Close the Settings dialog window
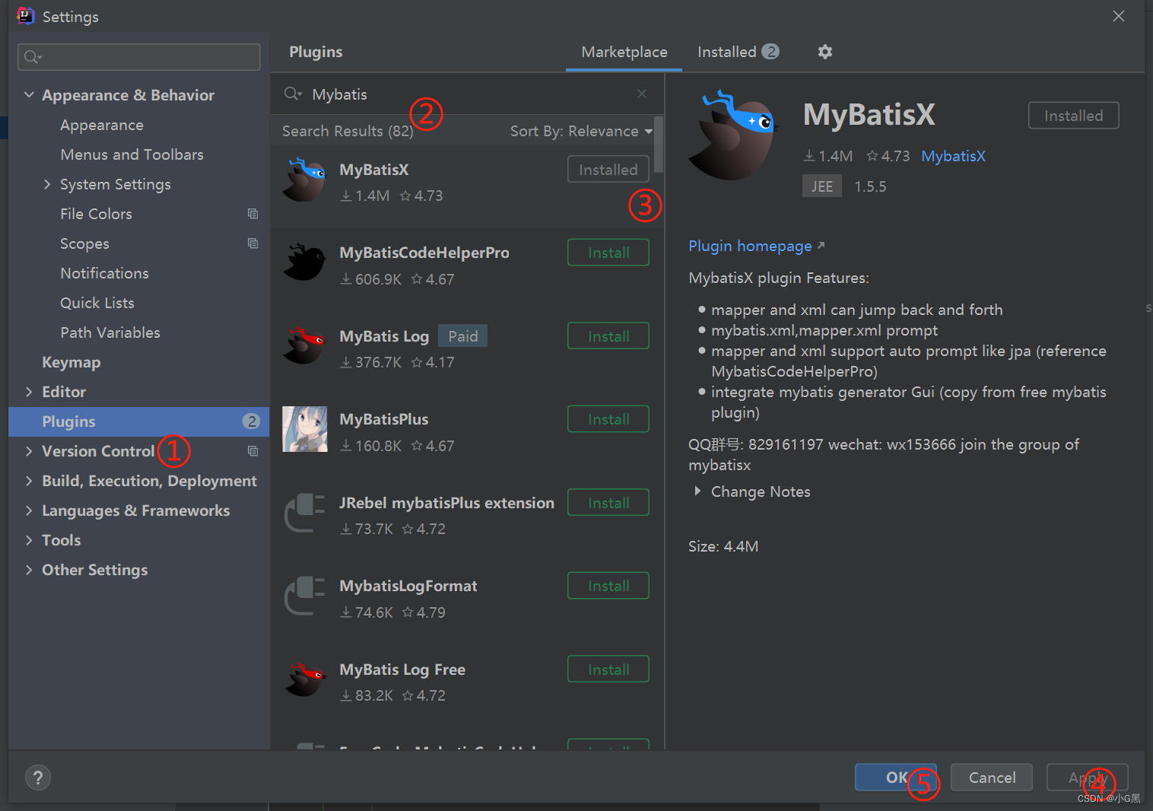1153x811 pixels. coord(1118,16)
